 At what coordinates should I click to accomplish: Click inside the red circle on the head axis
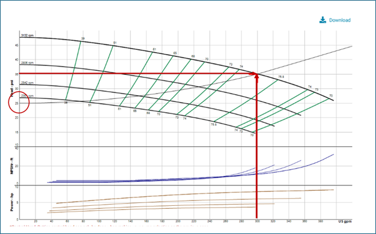[x=19, y=102]
